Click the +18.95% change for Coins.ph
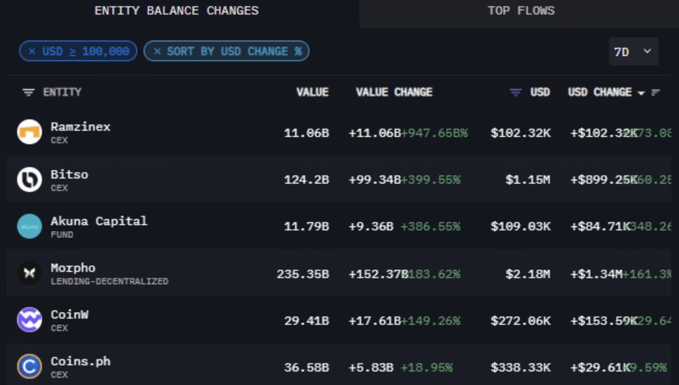 [427, 368]
